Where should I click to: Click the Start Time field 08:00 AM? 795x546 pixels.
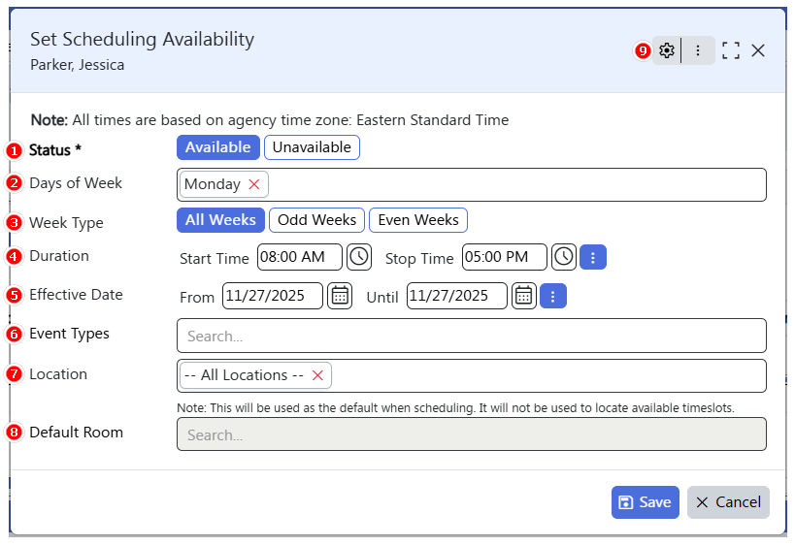(x=300, y=257)
